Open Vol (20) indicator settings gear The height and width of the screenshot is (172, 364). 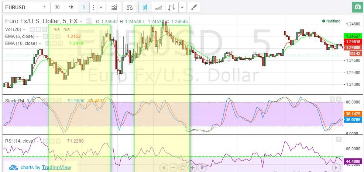click(x=38, y=29)
